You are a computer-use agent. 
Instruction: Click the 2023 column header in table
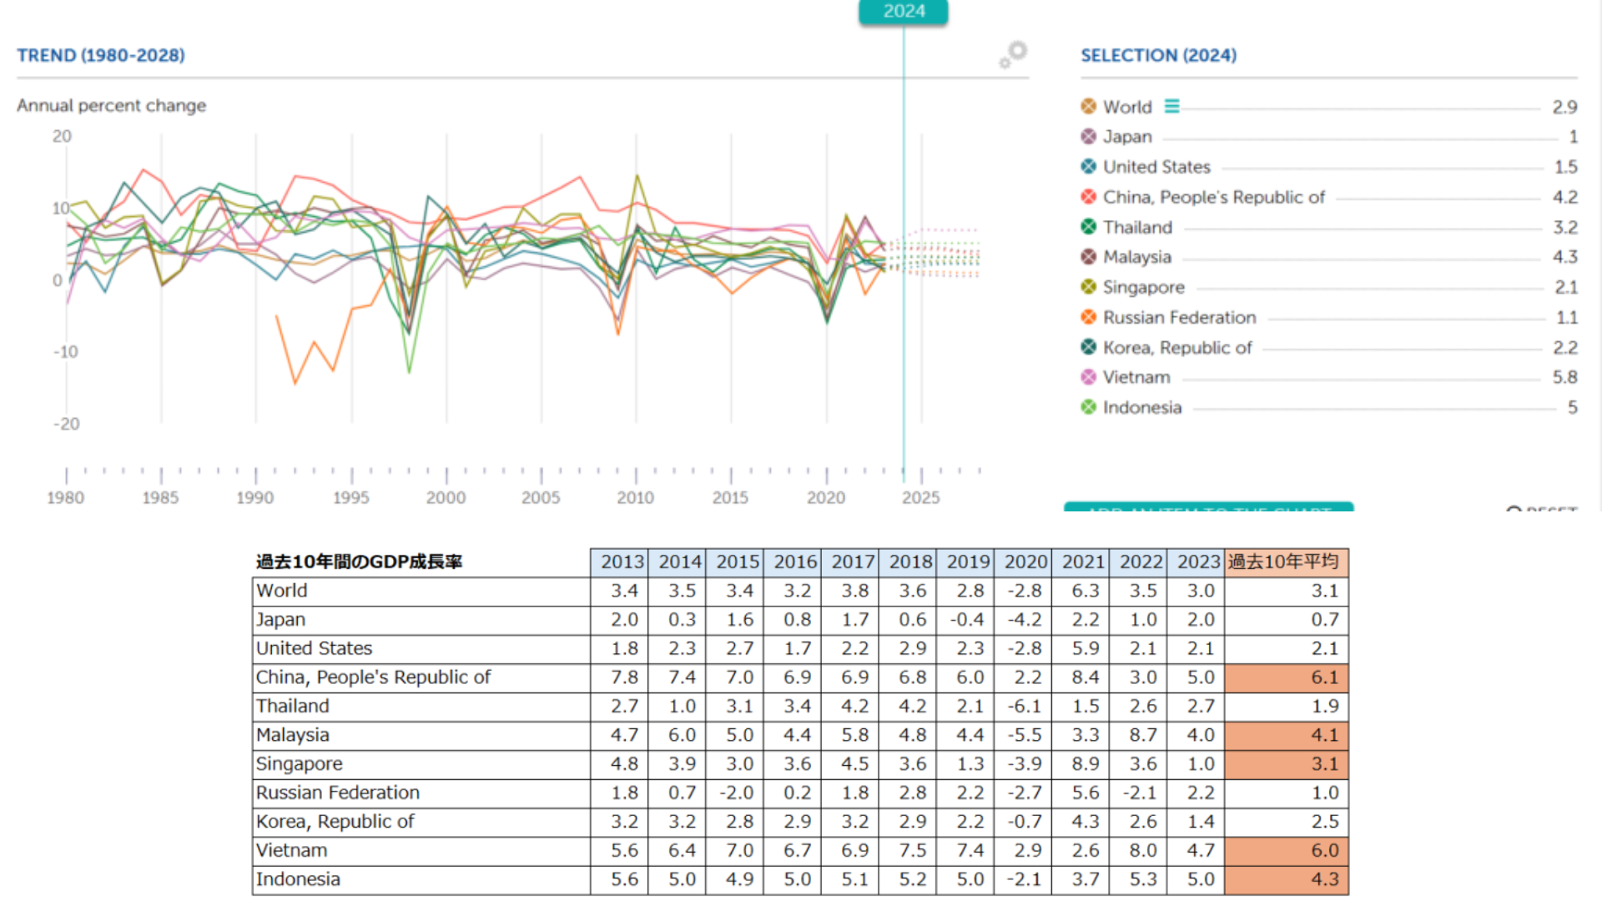[x=1198, y=561]
